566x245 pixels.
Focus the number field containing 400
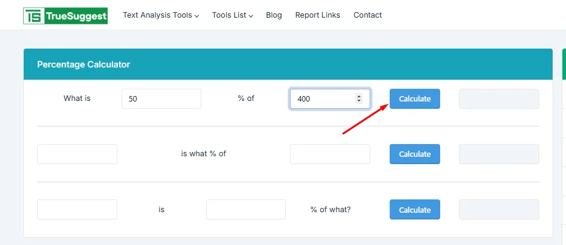click(322, 98)
